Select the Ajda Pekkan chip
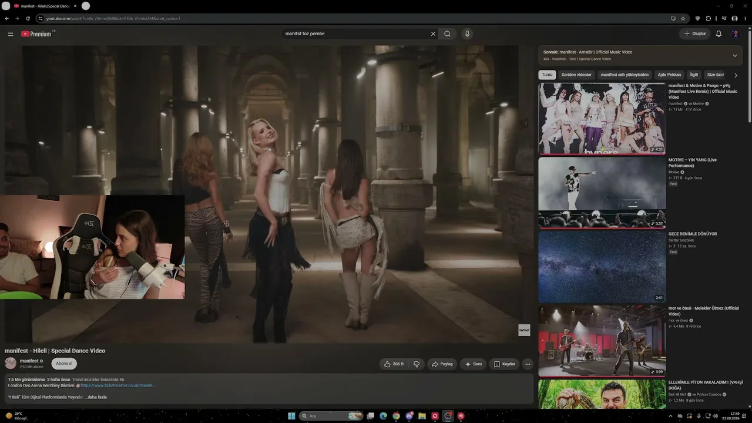This screenshot has width=752, height=423. coord(669,75)
